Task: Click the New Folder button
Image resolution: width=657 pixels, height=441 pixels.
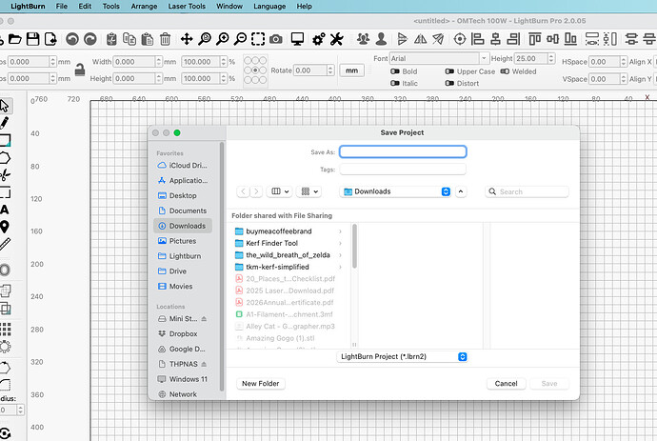Action: pyautogui.click(x=260, y=383)
